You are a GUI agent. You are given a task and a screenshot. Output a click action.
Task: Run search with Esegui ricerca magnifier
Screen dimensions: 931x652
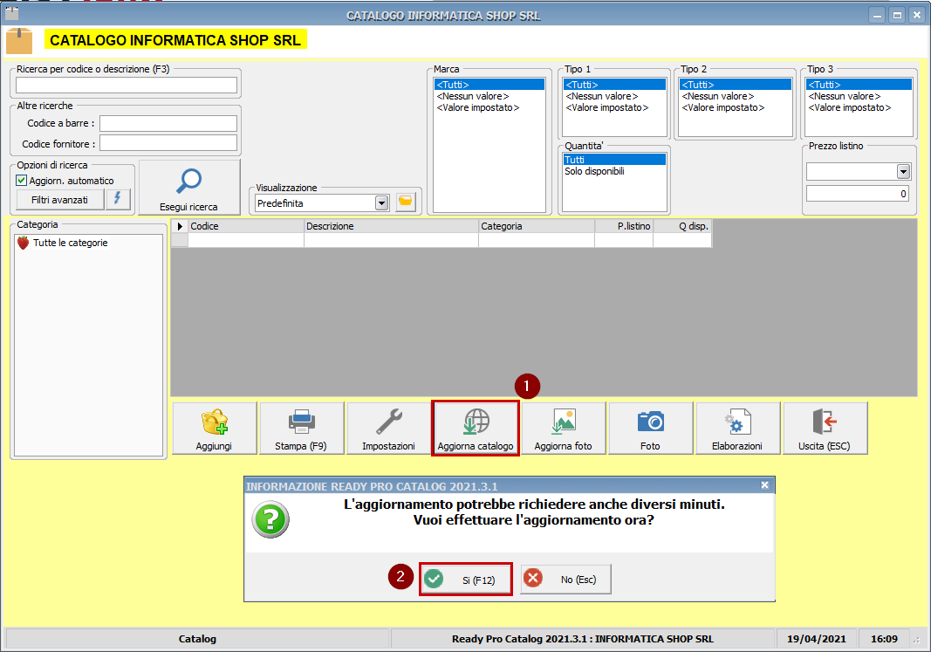(x=189, y=187)
